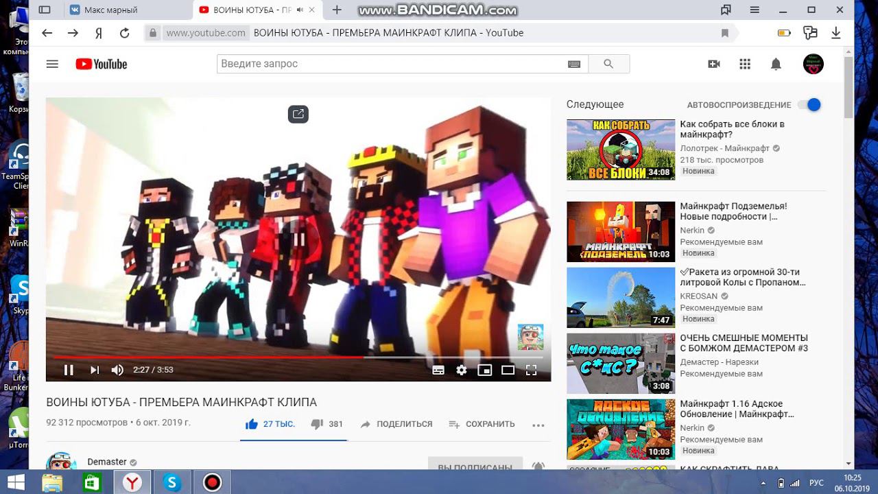Go back in browser history
878x494 pixels.
pos(47,33)
